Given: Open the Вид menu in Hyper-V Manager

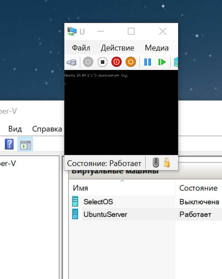Looking at the screenshot, I should 15,129.
